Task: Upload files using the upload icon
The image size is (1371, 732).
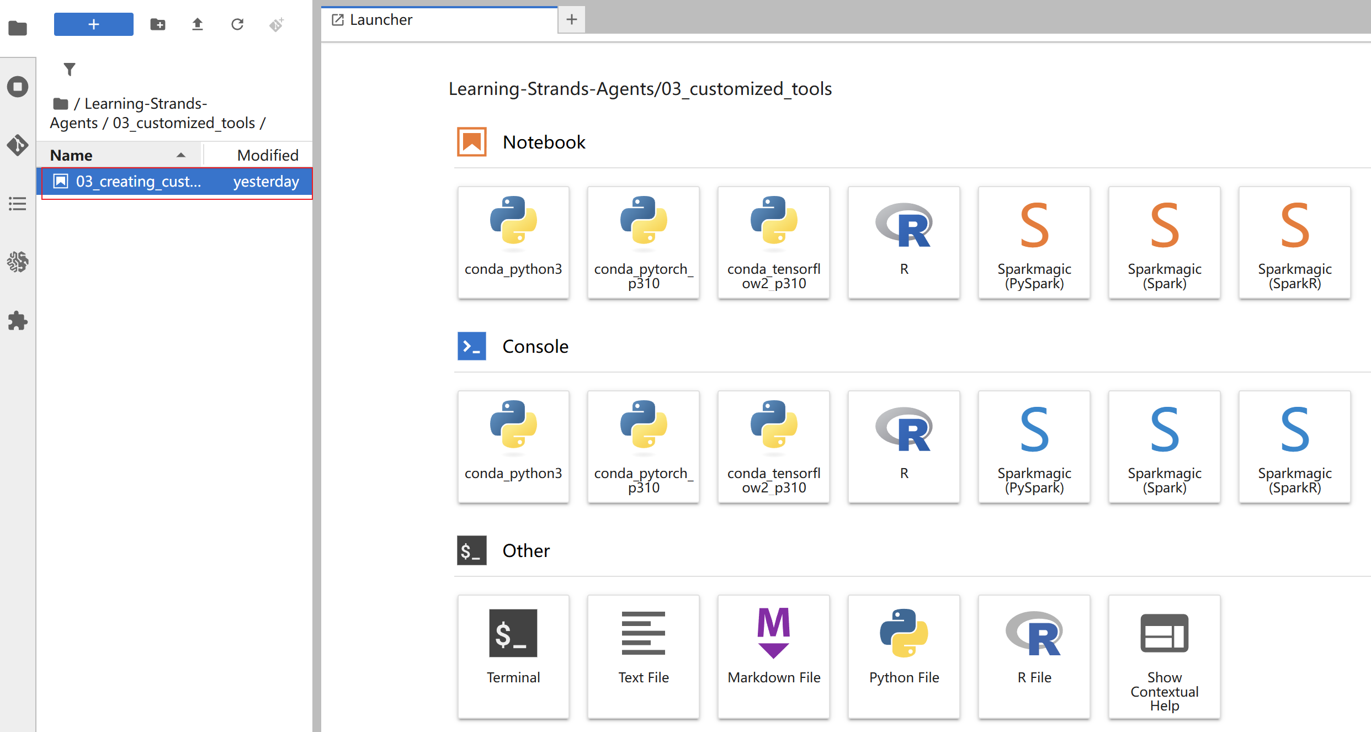Action: pos(198,24)
